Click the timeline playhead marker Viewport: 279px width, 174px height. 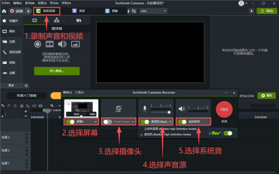47,111
